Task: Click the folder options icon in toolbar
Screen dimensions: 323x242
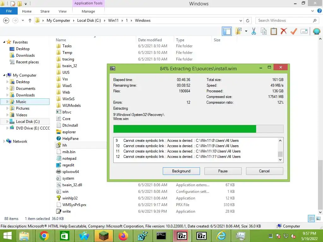Action: pos(239,32)
